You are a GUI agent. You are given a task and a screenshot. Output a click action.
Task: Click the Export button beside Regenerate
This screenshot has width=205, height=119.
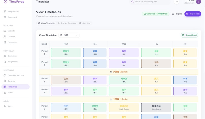tap(177, 14)
